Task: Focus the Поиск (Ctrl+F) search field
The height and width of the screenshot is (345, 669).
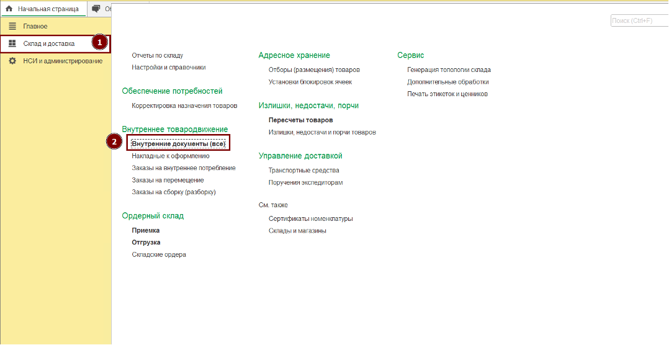Action: coord(640,20)
